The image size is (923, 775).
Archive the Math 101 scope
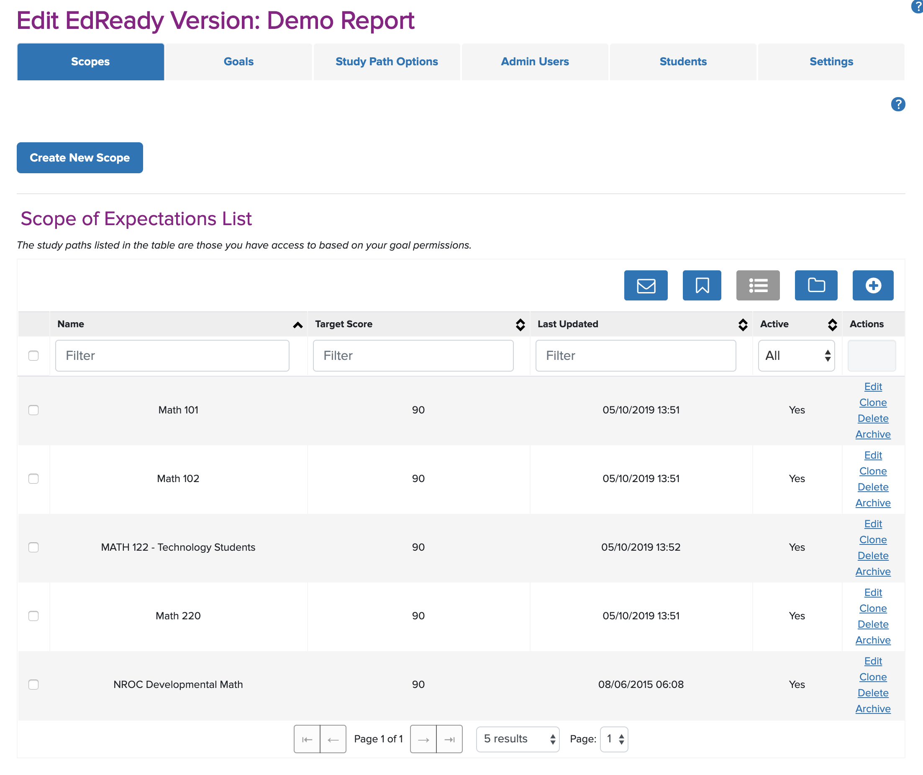point(873,434)
